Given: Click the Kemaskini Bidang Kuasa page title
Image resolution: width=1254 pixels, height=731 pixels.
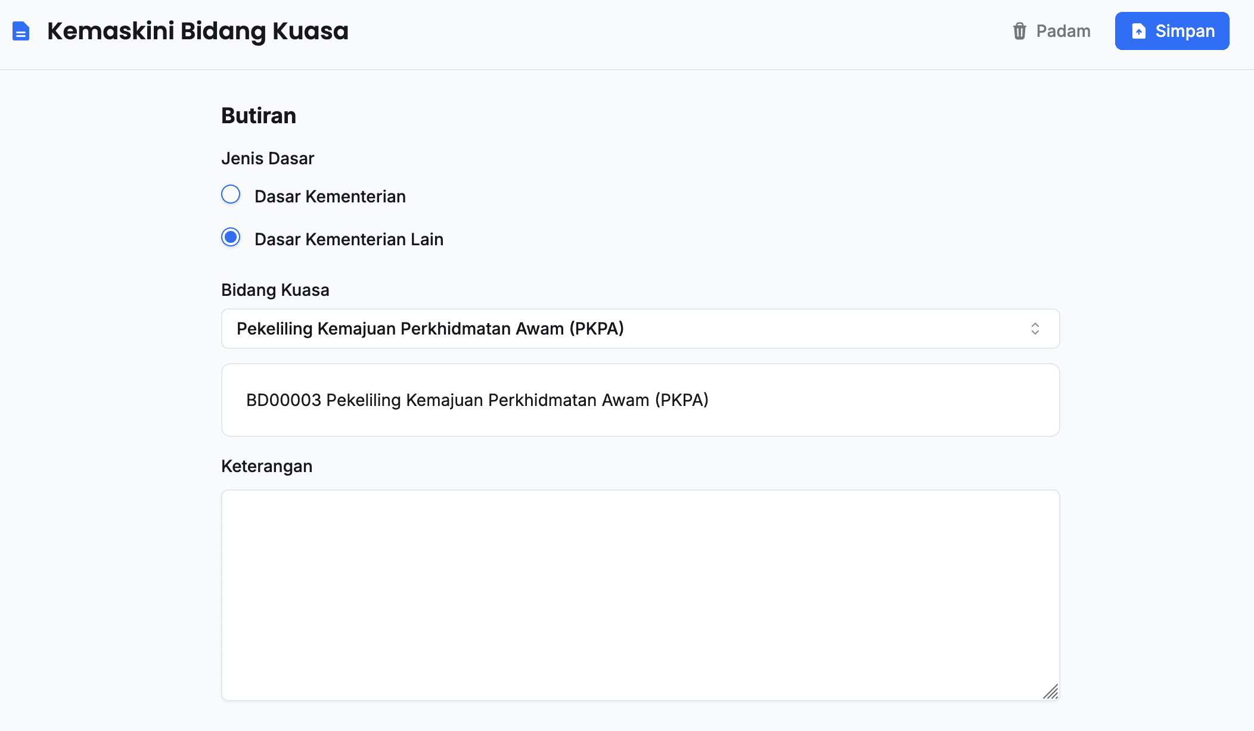Looking at the screenshot, I should pos(197,31).
